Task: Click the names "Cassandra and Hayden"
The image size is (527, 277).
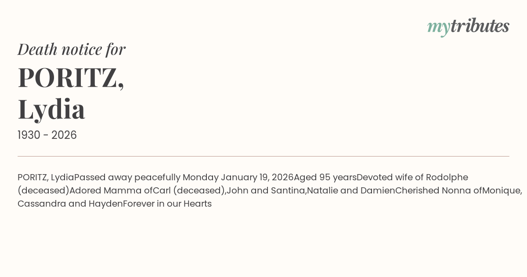Action: [70, 204]
